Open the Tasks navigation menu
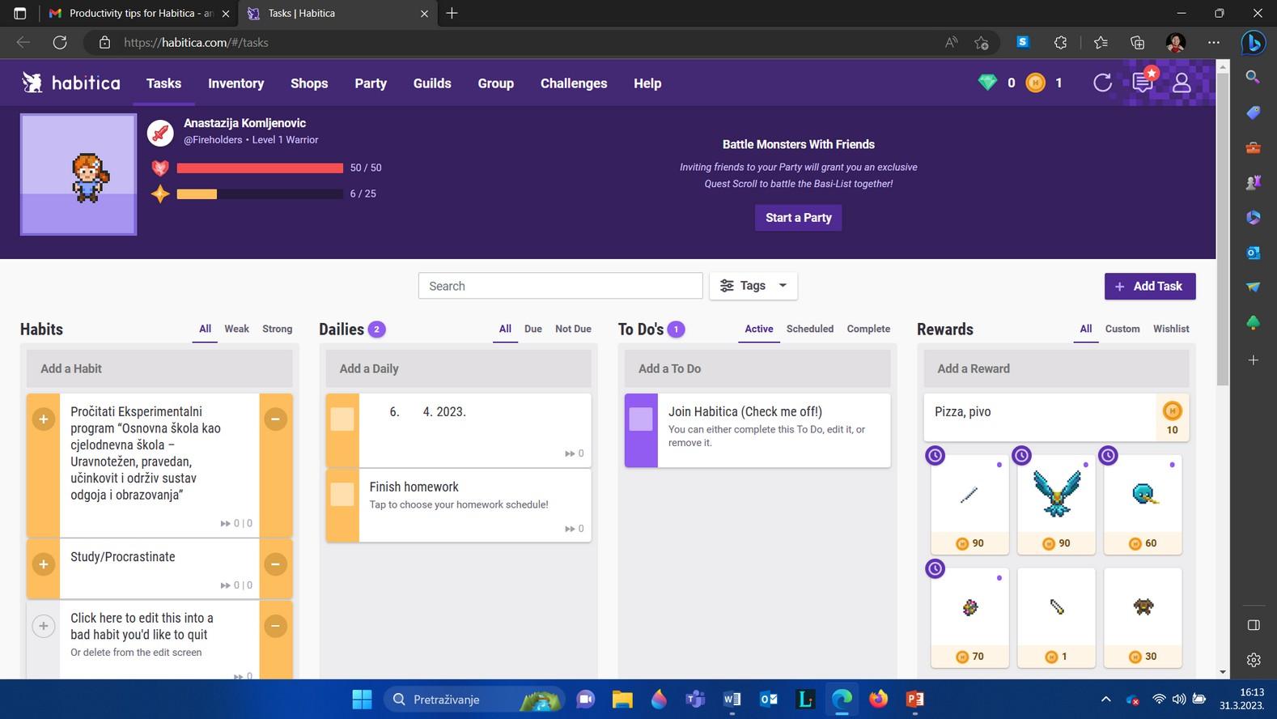This screenshot has height=719, width=1277. 163,83
